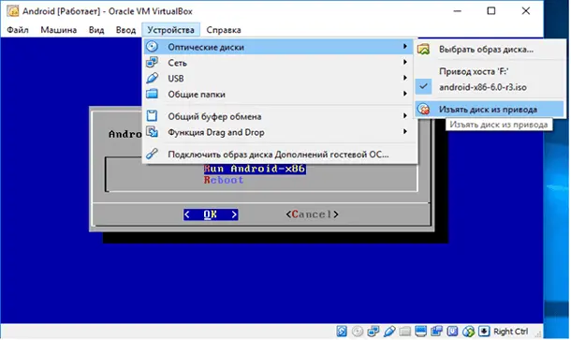Open the Машина menu

[59, 30]
